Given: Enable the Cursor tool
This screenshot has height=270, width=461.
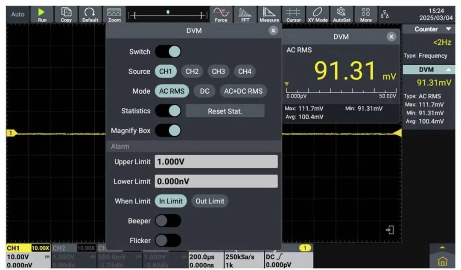Looking at the screenshot, I should point(293,14).
